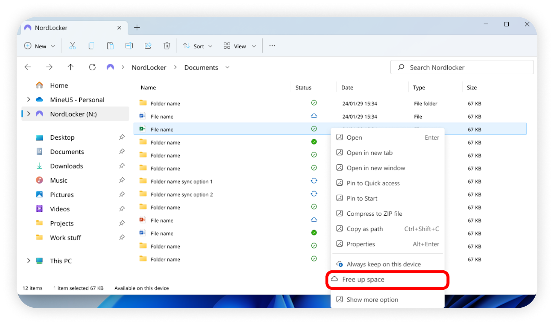Click the Documents breadcrumb segment
Screen dimensions: 554x325
tap(201, 67)
